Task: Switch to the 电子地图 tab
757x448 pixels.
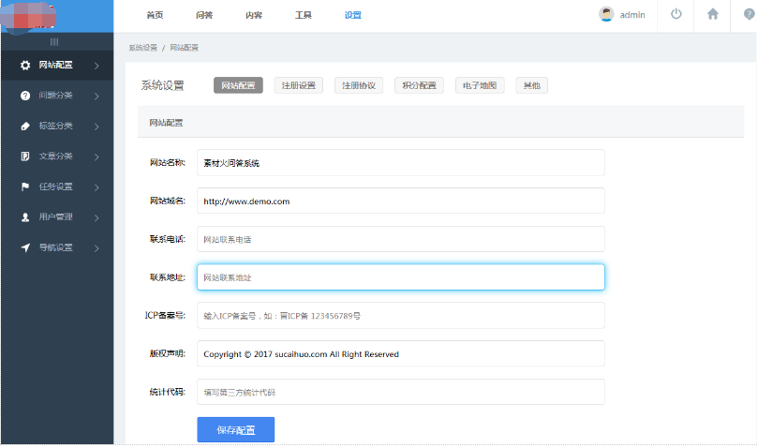Action: coord(480,85)
